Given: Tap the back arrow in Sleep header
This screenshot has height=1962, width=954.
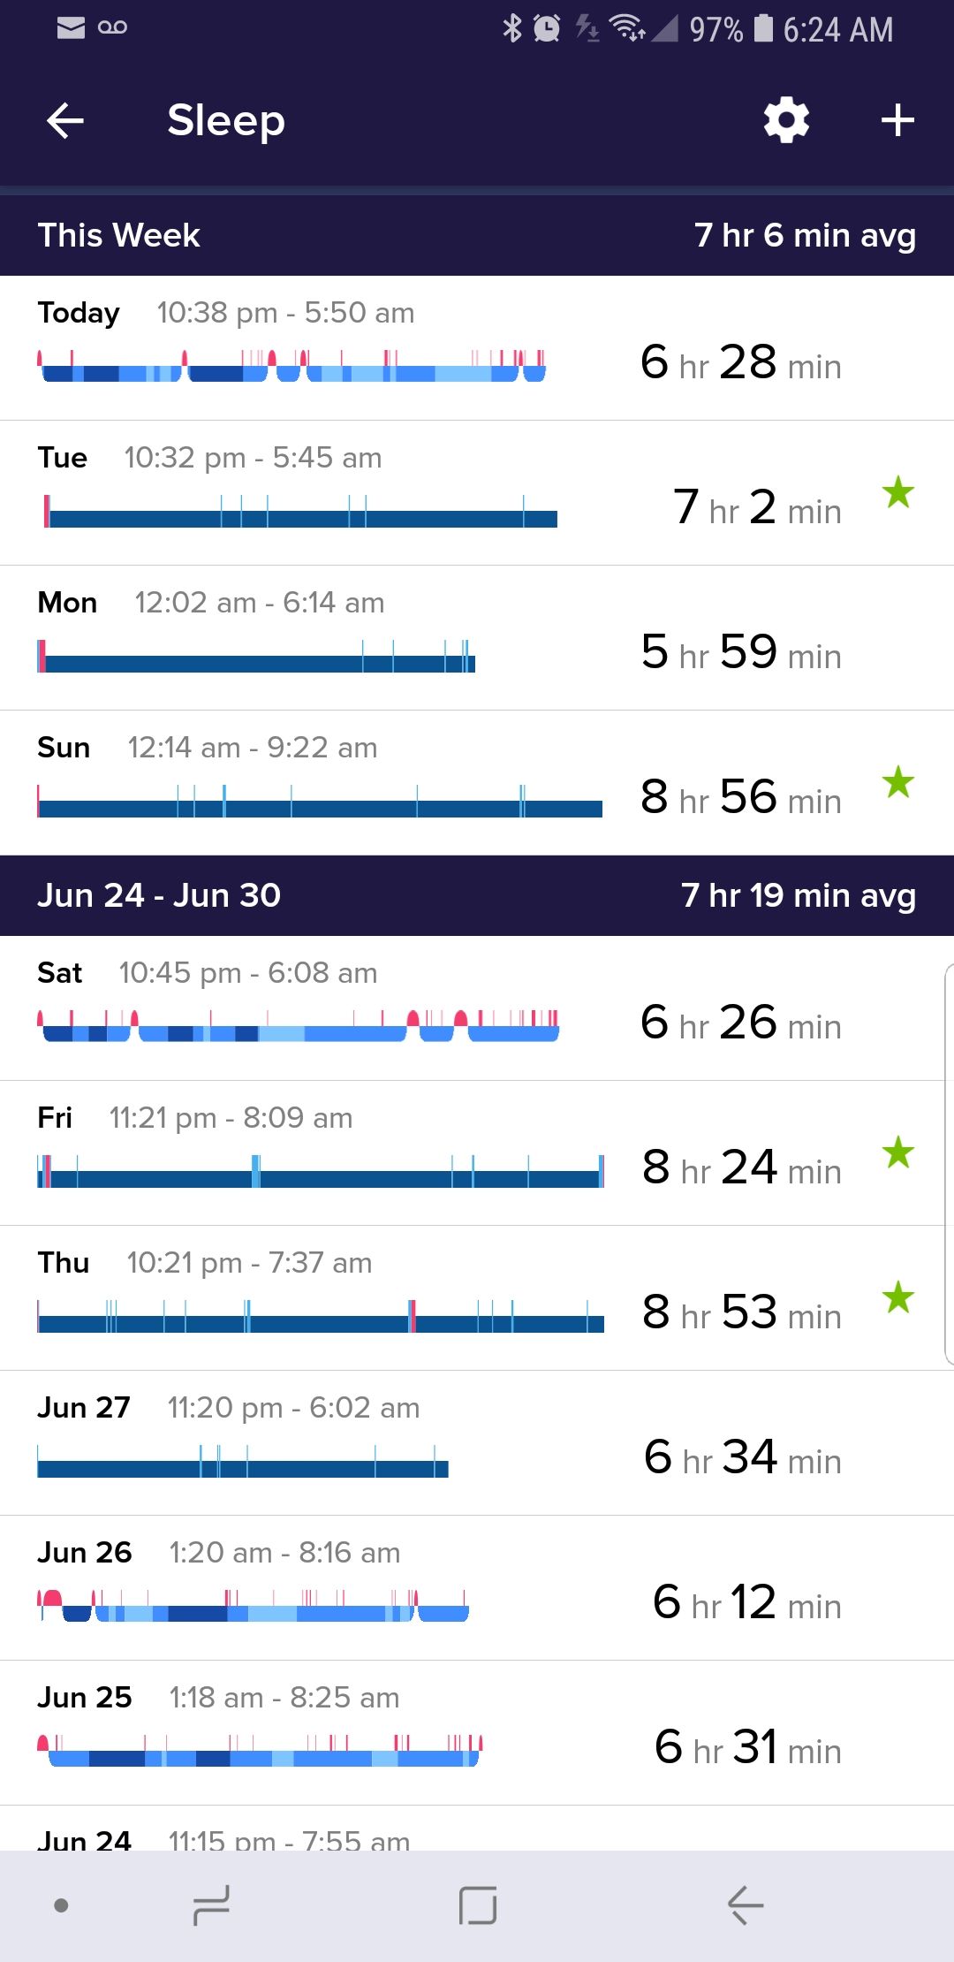Looking at the screenshot, I should click(65, 121).
